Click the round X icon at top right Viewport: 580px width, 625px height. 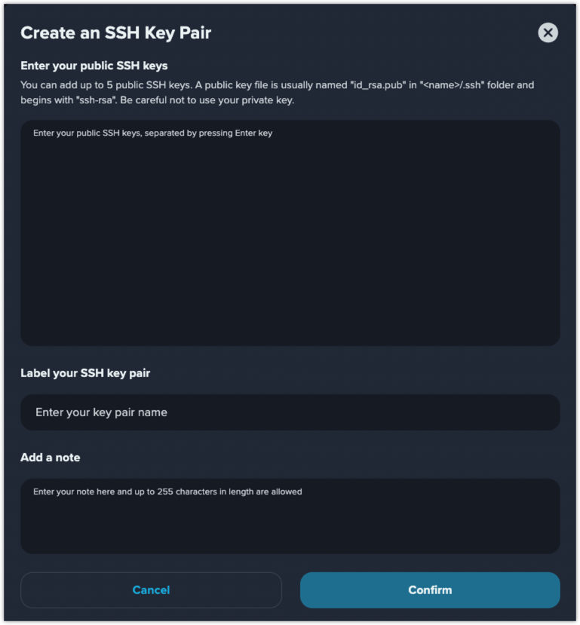[548, 32]
